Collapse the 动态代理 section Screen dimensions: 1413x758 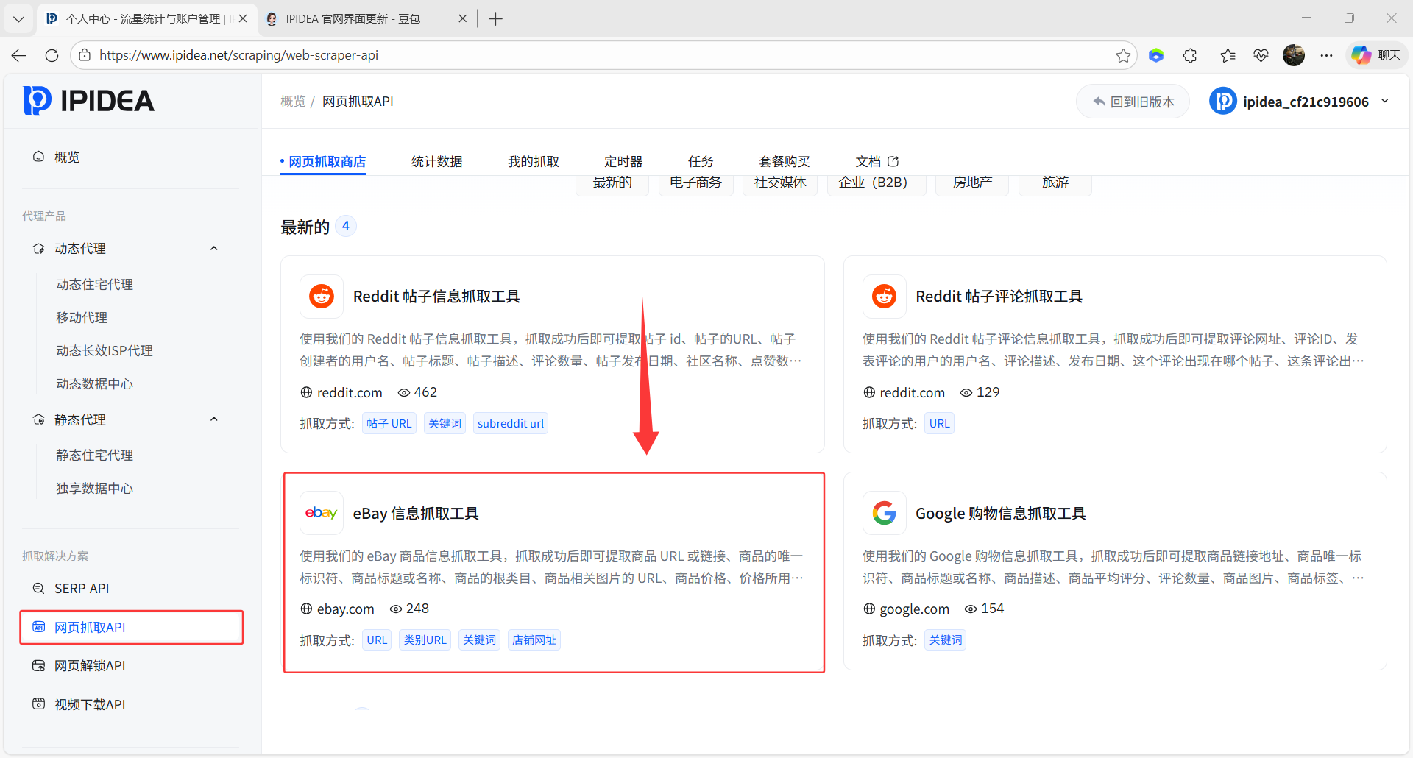click(x=214, y=249)
